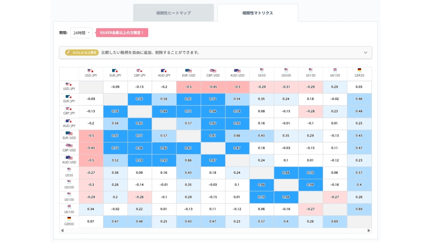The image size is (431, 242).
Task: Click the right arrow of the horizontal scrollbar
Action: point(369,231)
